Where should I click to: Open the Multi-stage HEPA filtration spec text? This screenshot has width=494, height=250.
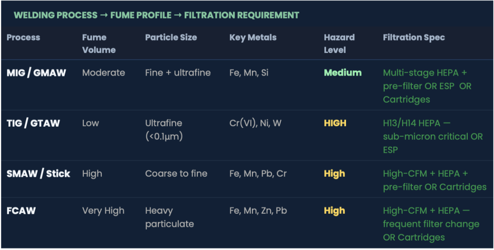click(x=427, y=86)
